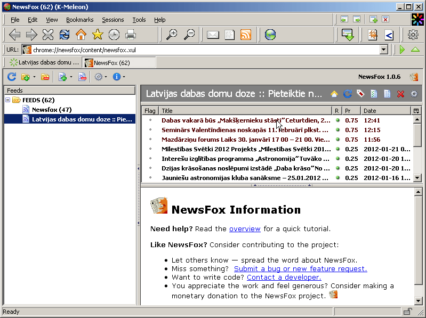Toggle flag for Seminārs Valentīndienas article
The width and height of the screenshot is (426, 318).
pos(150,129)
